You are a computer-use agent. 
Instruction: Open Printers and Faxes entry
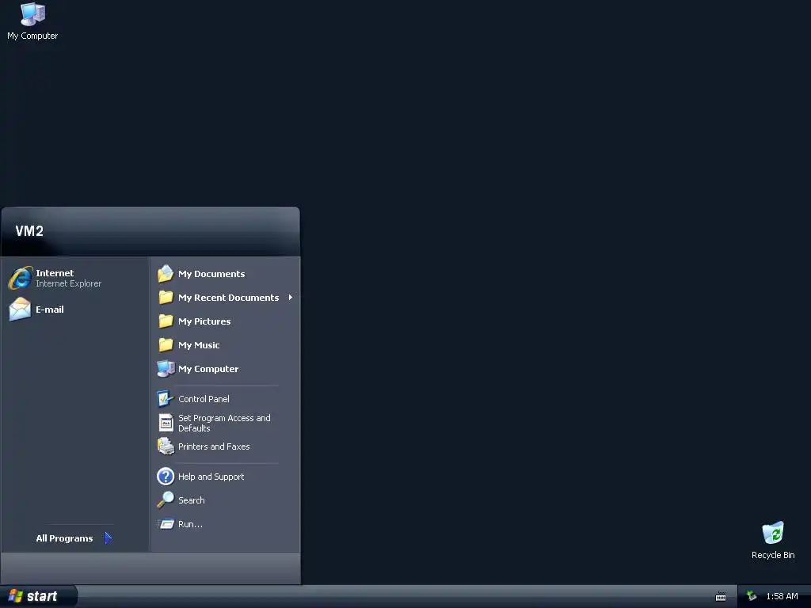(x=214, y=446)
